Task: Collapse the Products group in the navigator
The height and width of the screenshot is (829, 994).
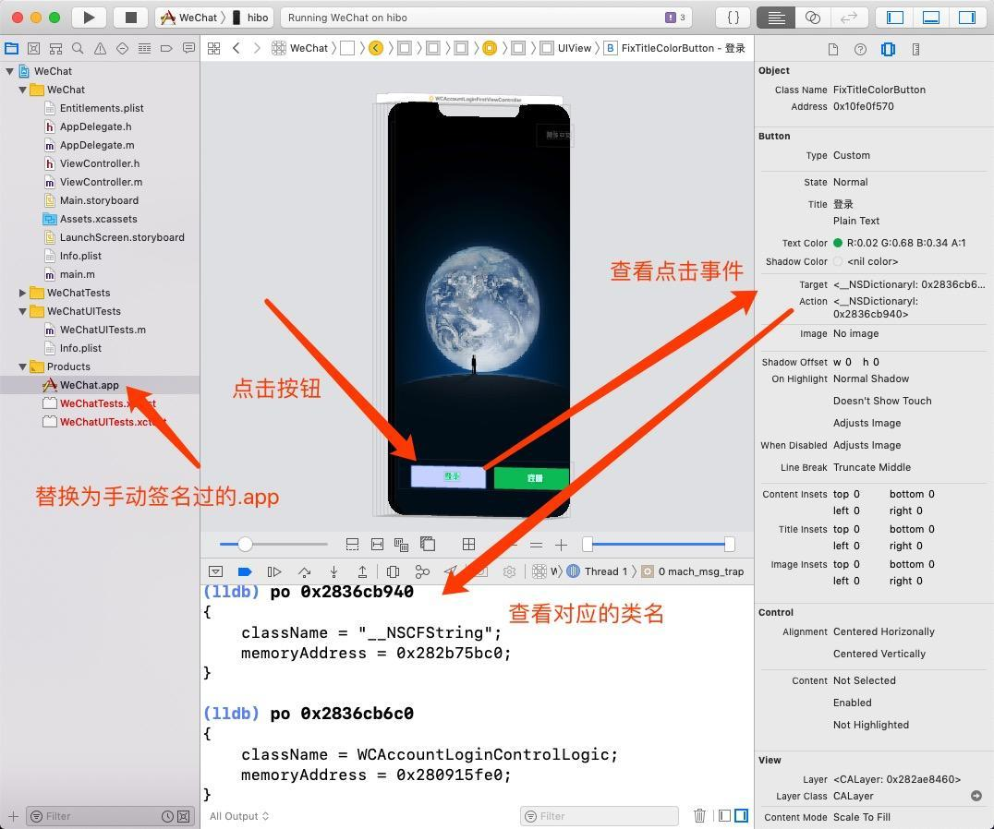Action: (22, 366)
